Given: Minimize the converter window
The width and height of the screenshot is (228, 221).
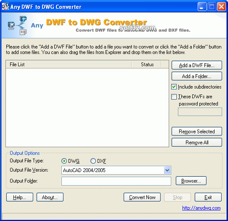Looking at the screenshot, I should coord(202,7).
